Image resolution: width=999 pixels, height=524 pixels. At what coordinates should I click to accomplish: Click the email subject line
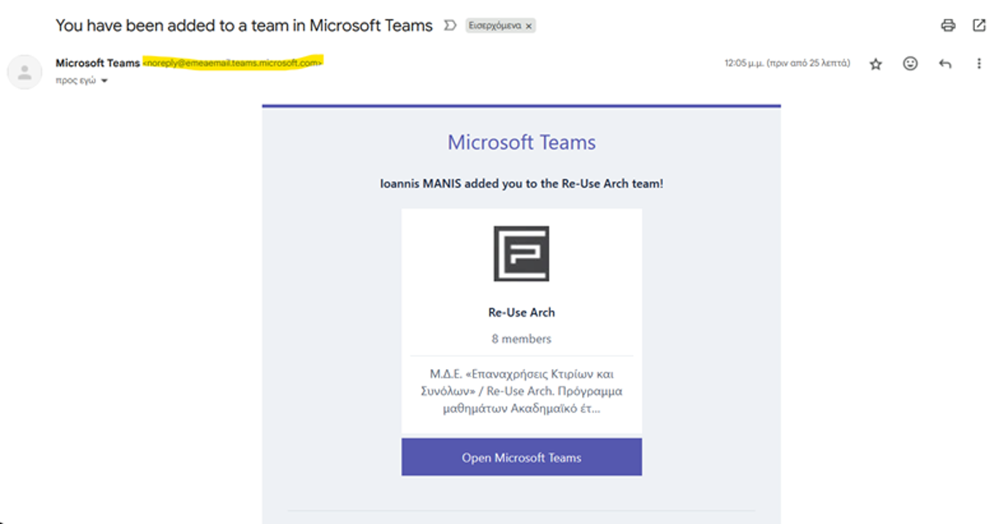(x=244, y=26)
